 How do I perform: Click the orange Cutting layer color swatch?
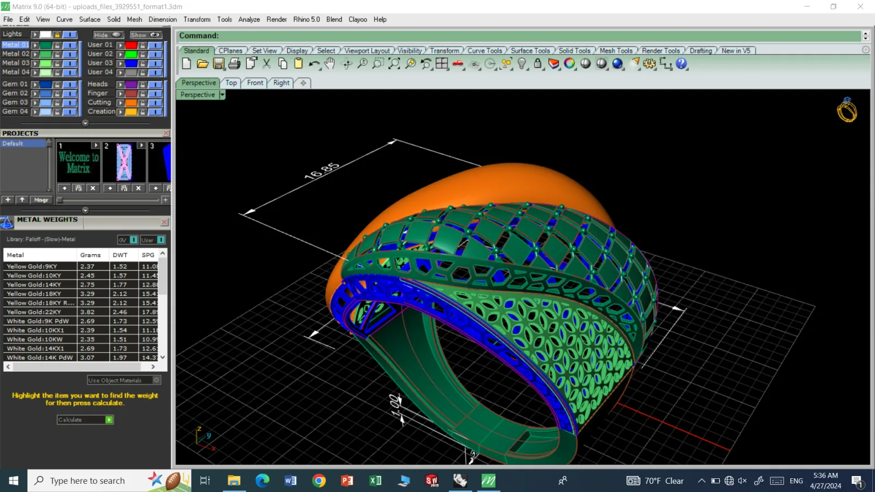pyautogui.click(x=131, y=103)
